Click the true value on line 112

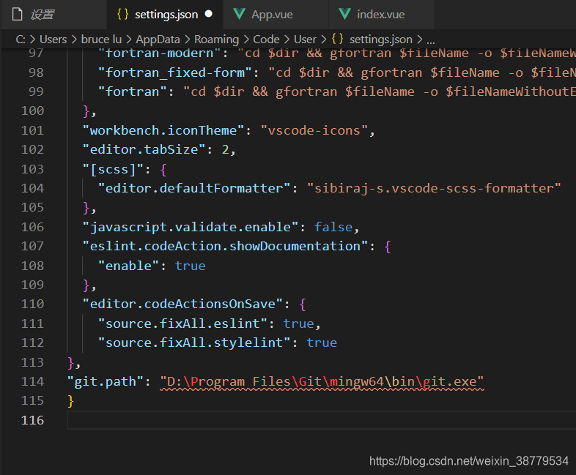tap(322, 343)
